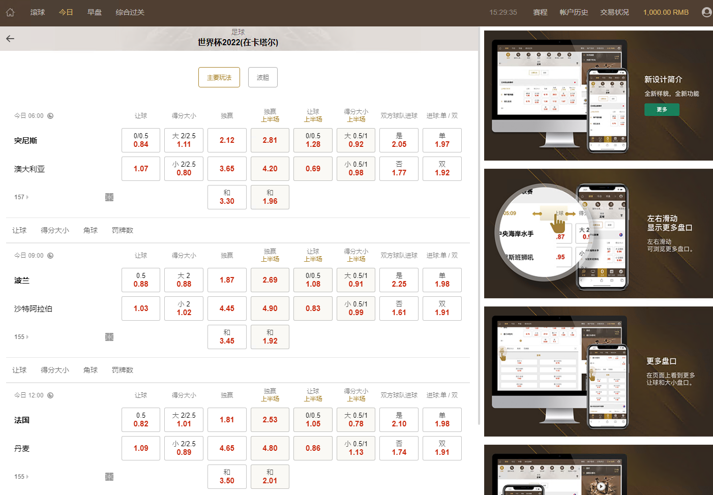Viewport: 713px width, 495px height.
Task: Open 角球 link under 突尼斯 match
Action: coord(91,230)
